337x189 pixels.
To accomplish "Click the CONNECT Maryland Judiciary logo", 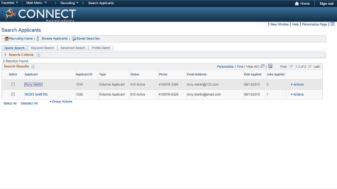I will [x=38, y=14].
